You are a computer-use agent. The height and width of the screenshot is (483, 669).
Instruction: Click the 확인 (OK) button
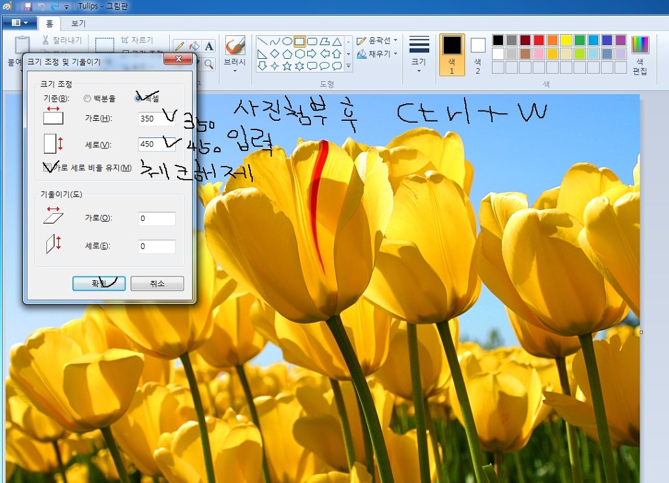[99, 284]
